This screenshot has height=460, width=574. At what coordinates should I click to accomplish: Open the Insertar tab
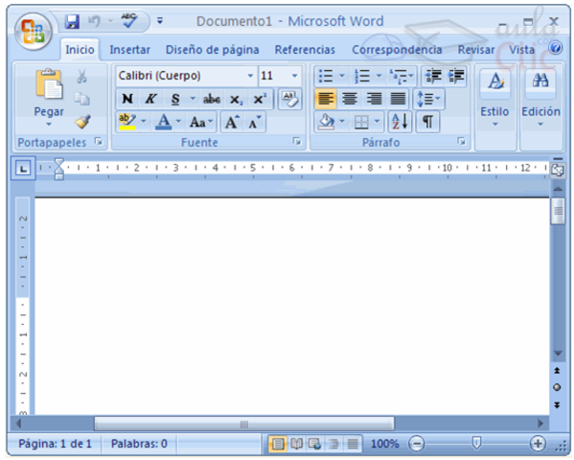coord(130,50)
